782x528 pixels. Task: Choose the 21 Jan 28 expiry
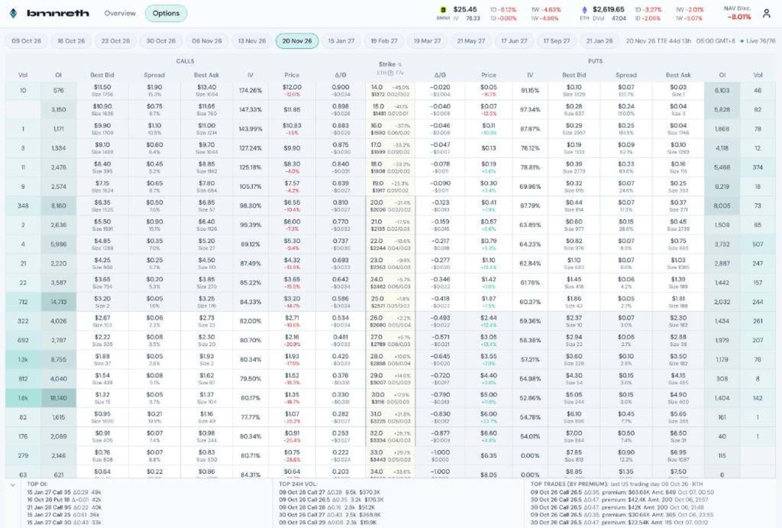pyautogui.click(x=600, y=41)
